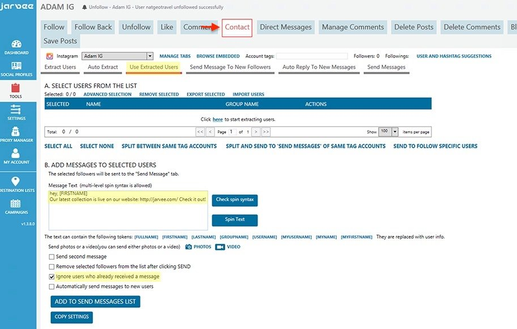Click the COPY SETTINGS button

[x=72, y=317]
